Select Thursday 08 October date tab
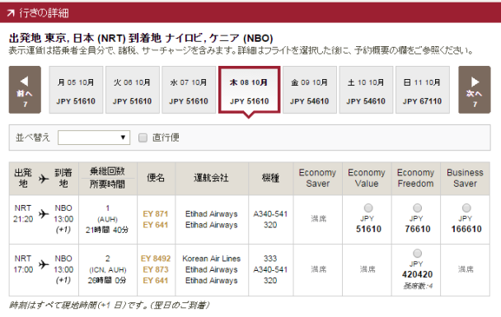The image size is (501, 317). pos(249,90)
